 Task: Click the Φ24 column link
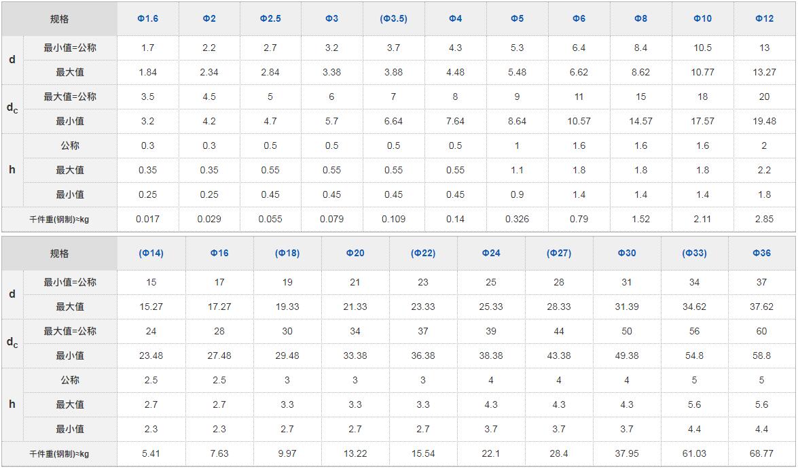coord(491,253)
